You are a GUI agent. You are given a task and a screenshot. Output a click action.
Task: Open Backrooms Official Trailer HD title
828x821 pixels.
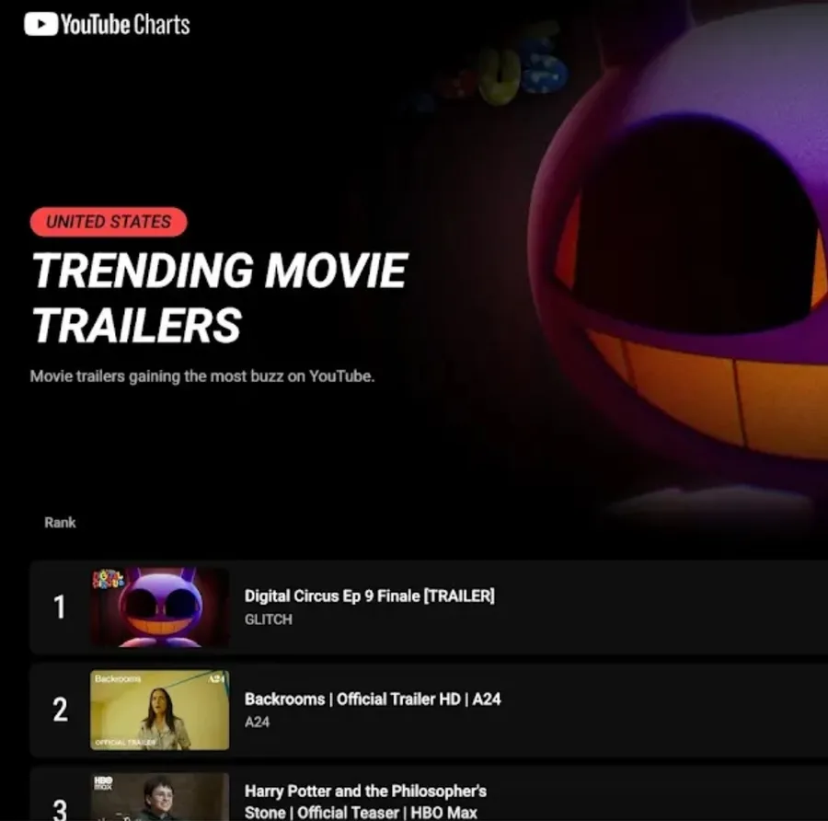pos(373,699)
